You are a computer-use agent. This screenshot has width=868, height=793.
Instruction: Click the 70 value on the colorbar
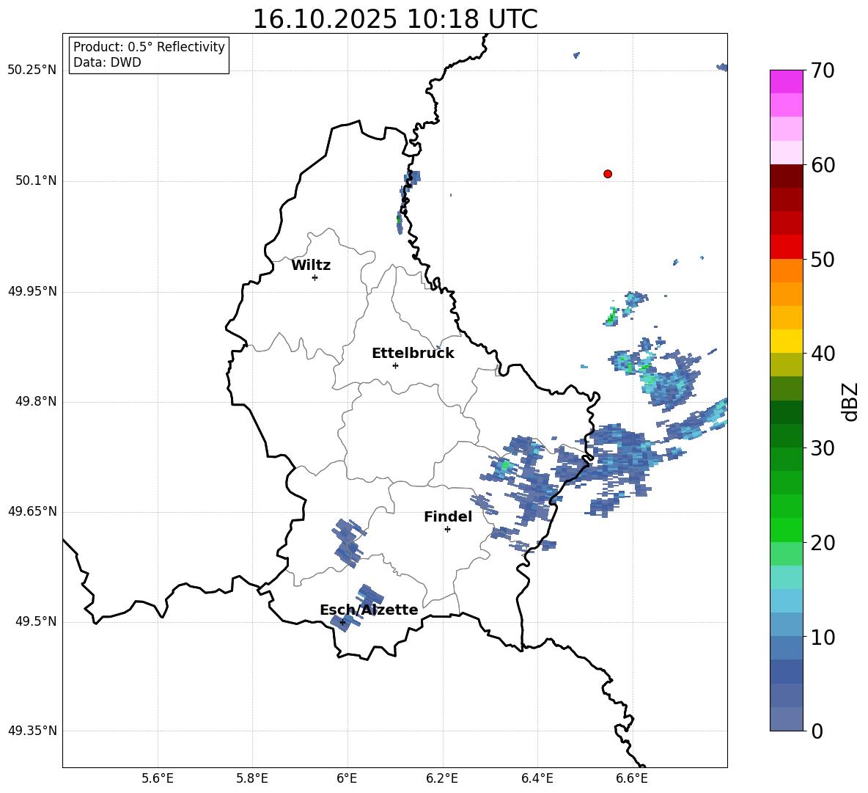point(823,71)
